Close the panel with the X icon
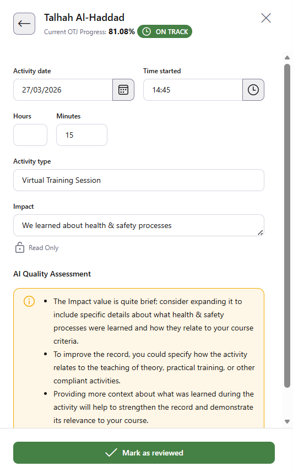The width and height of the screenshot is (293, 472). pyautogui.click(x=266, y=18)
